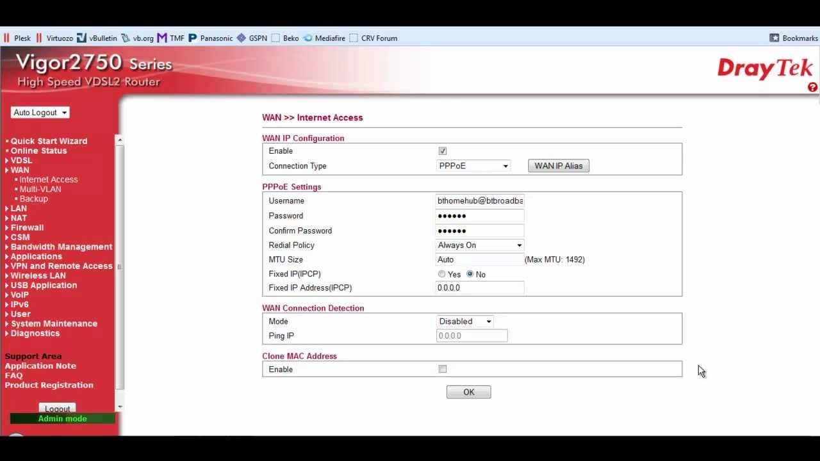Click the sidebar scroll down arrow
The image size is (820, 461).
120,407
